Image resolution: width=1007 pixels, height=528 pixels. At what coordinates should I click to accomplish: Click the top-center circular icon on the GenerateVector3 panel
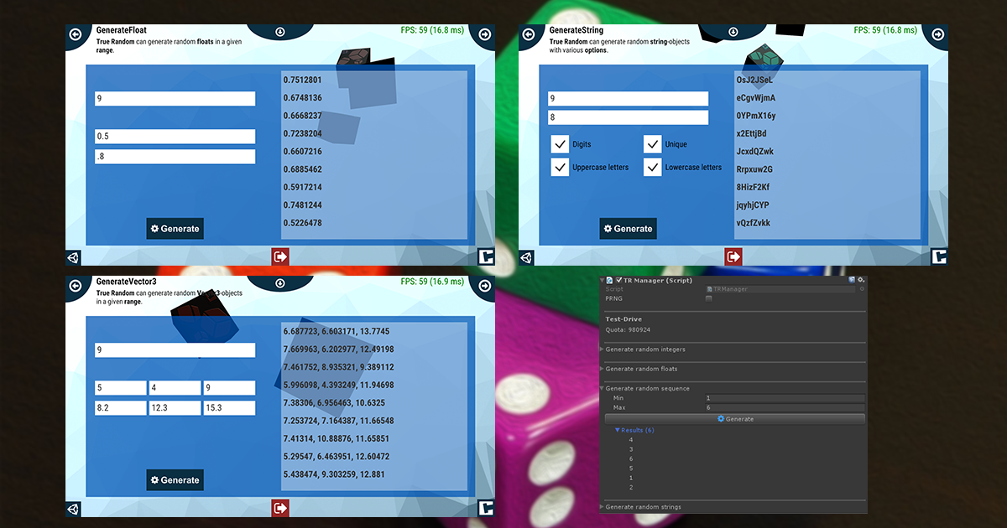pyautogui.click(x=279, y=282)
